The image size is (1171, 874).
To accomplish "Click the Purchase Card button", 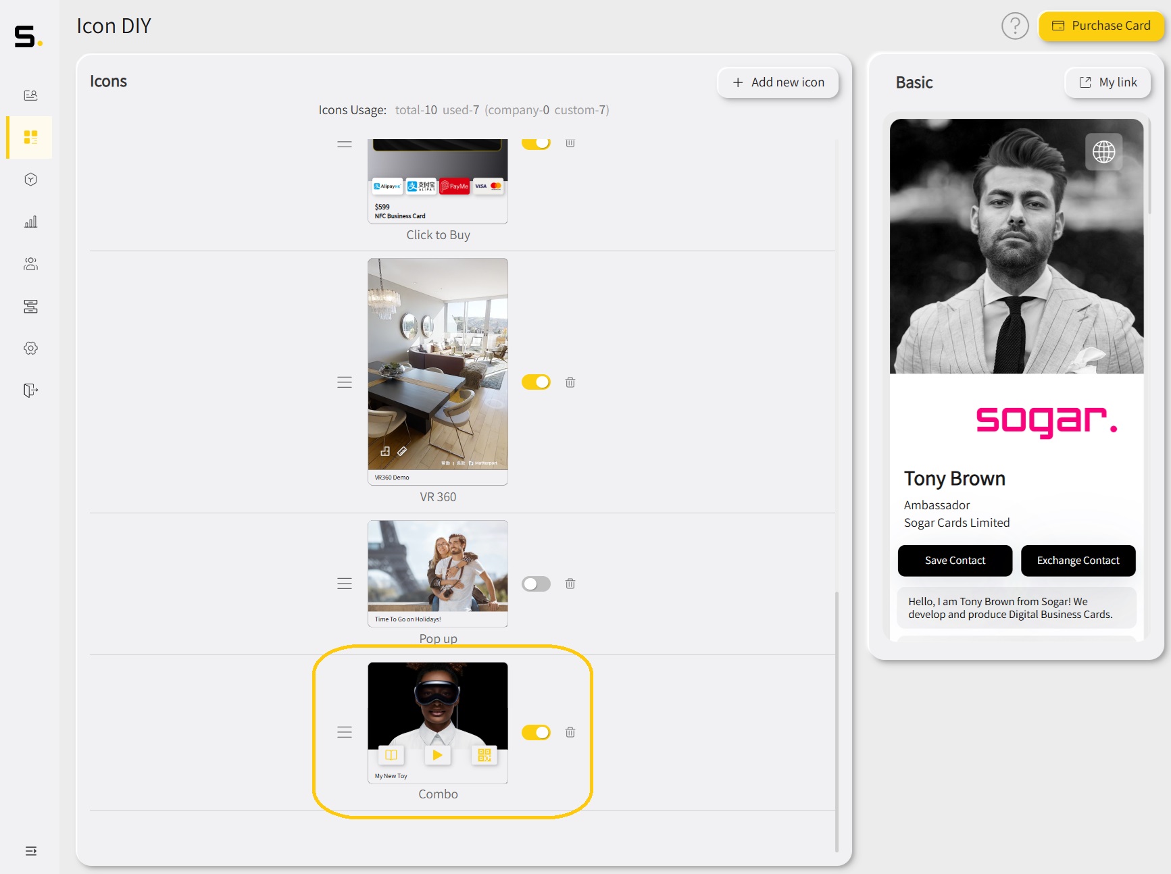I will (x=1101, y=26).
